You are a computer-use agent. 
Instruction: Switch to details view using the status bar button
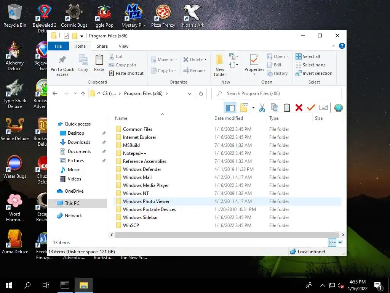(x=332, y=242)
